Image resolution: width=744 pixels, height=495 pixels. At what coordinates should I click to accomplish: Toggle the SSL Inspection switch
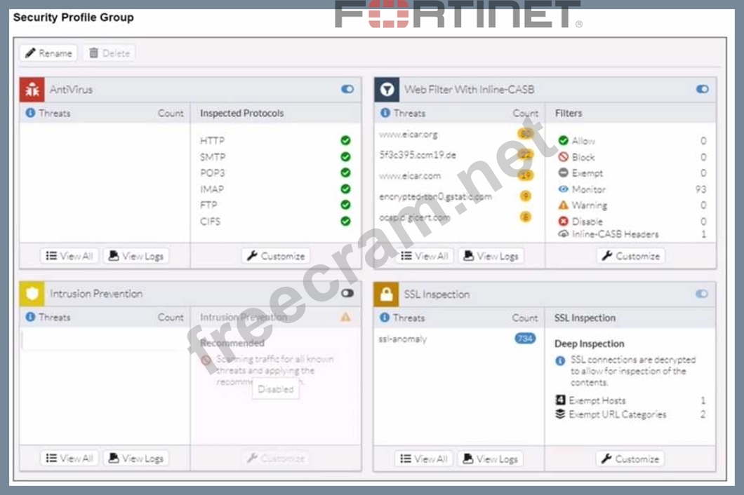[x=702, y=294]
